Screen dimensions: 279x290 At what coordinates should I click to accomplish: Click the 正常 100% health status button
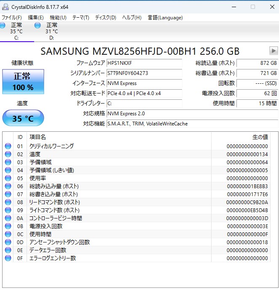coord(23,82)
